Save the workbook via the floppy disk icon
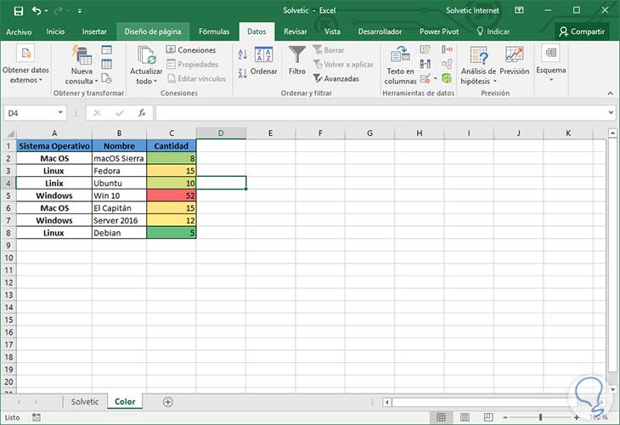620x425 pixels. coord(18,11)
